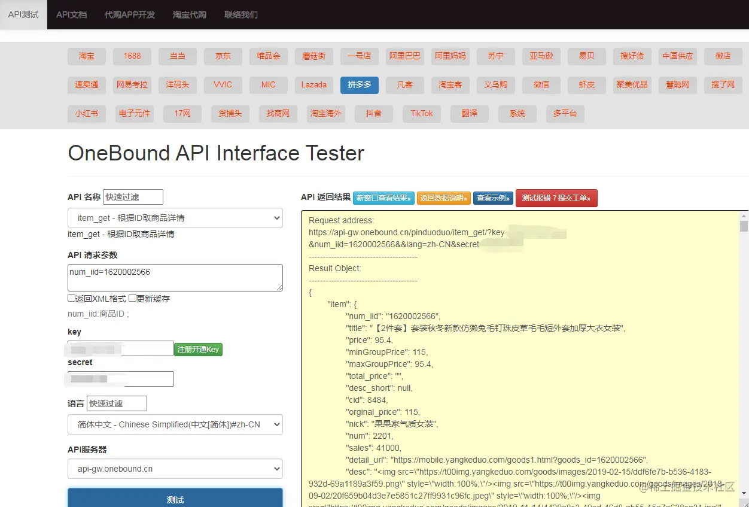Select the Lazada platform button
The image size is (749, 507).
coord(313,85)
